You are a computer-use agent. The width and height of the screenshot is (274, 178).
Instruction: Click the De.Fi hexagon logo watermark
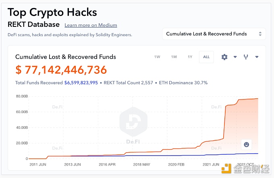click(133, 122)
